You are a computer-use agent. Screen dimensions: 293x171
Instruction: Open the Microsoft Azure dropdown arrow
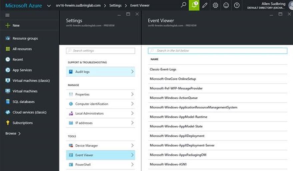[x=49, y=6]
